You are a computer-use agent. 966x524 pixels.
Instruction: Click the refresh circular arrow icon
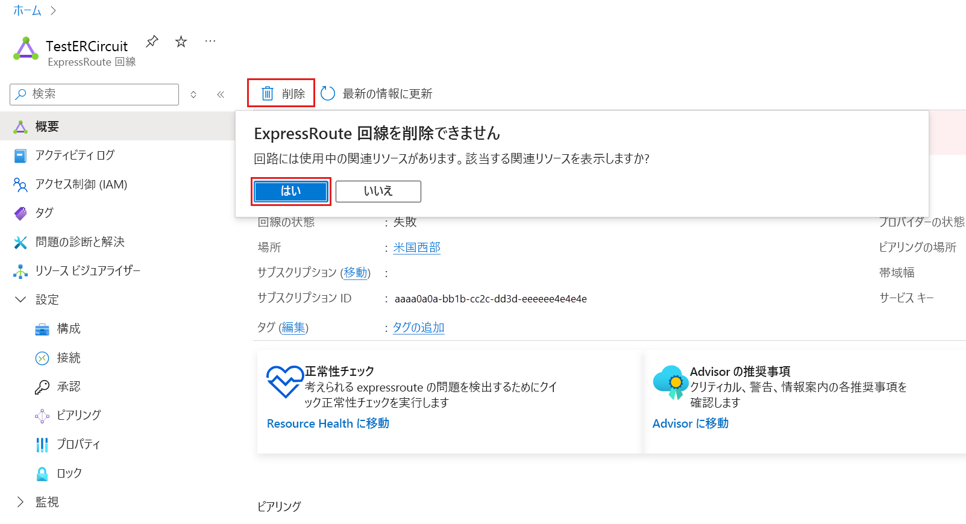328,93
